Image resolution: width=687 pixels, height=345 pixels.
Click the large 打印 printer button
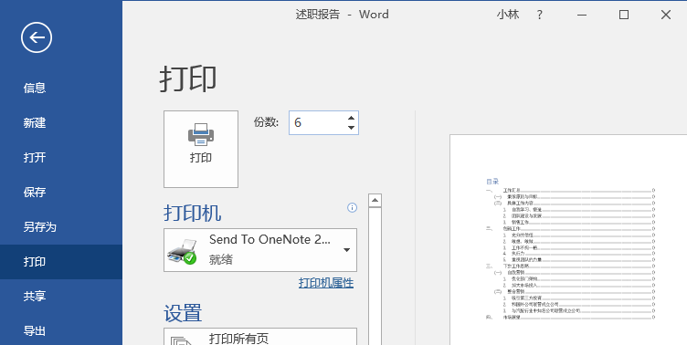pos(201,149)
